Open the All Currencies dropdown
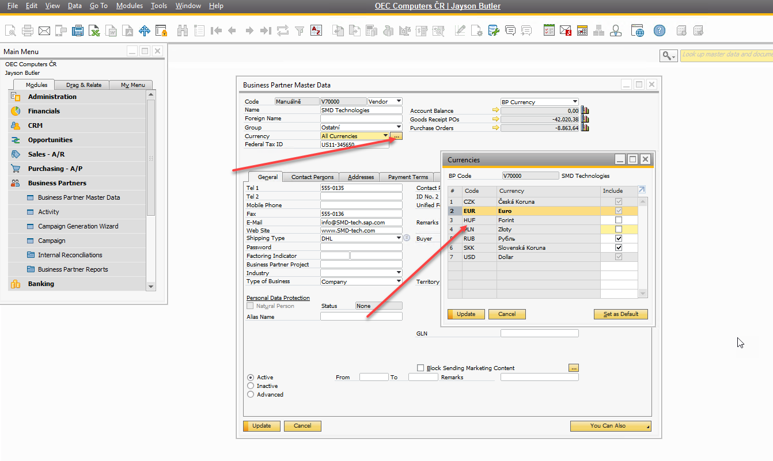773x461 pixels. (x=385, y=136)
